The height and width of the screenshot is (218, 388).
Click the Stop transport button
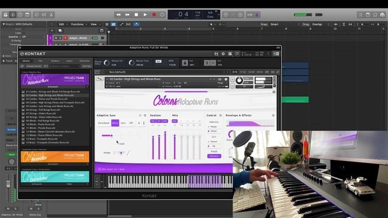coord(136,15)
